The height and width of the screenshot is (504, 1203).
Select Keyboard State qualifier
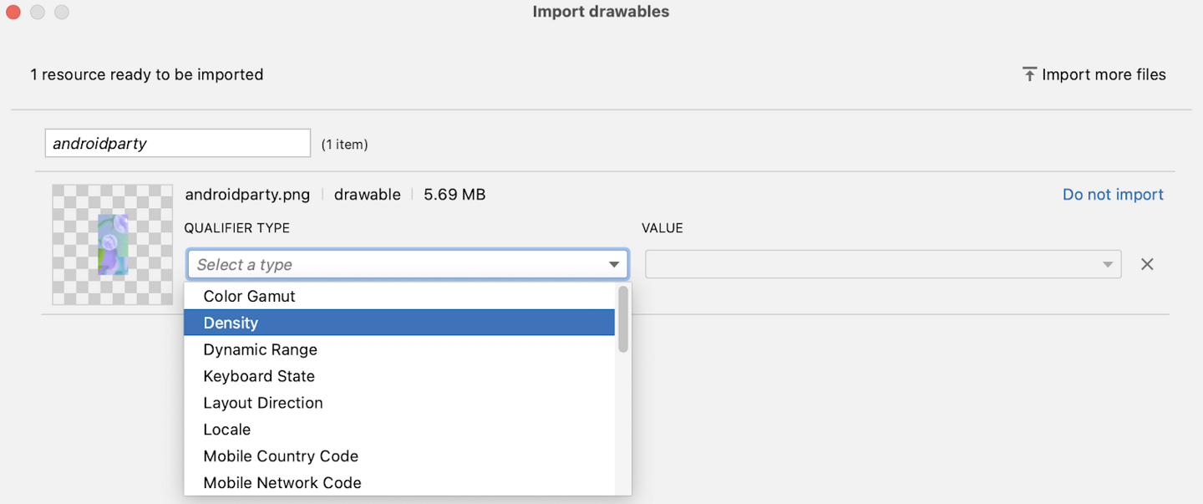[259, 376]
